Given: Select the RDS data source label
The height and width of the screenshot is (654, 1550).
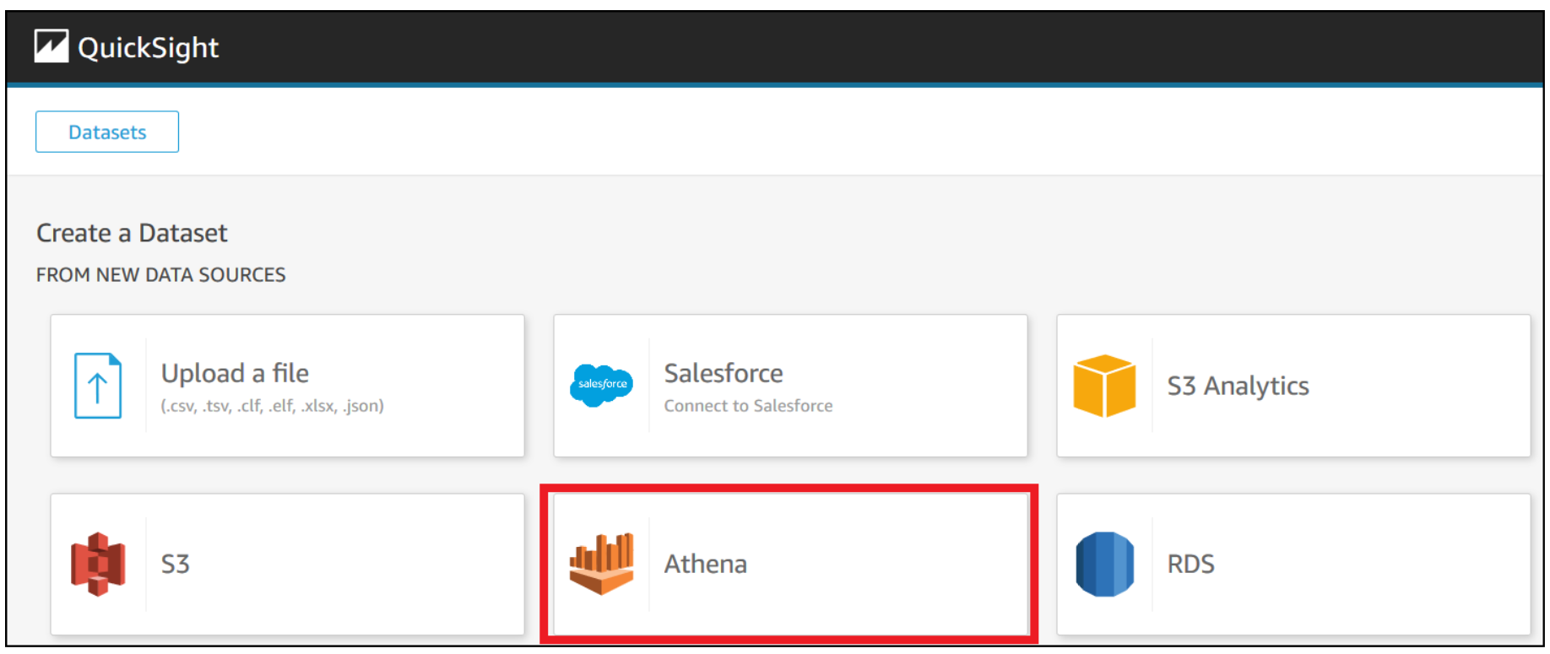Looking at the screenshot, I should [x=1190, y=564].
